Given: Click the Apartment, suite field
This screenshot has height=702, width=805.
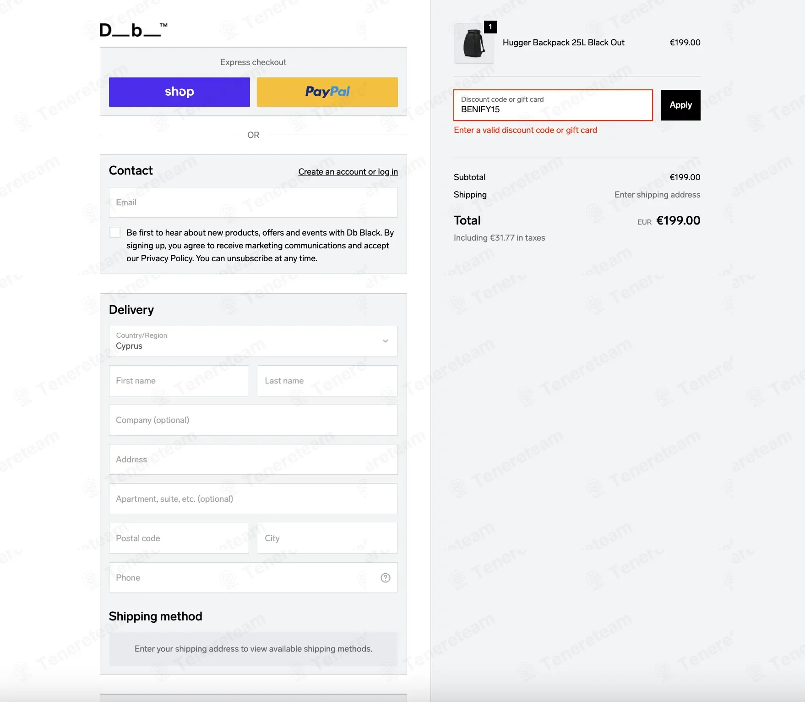Looking at the screenshot, I should pos(253,499).
